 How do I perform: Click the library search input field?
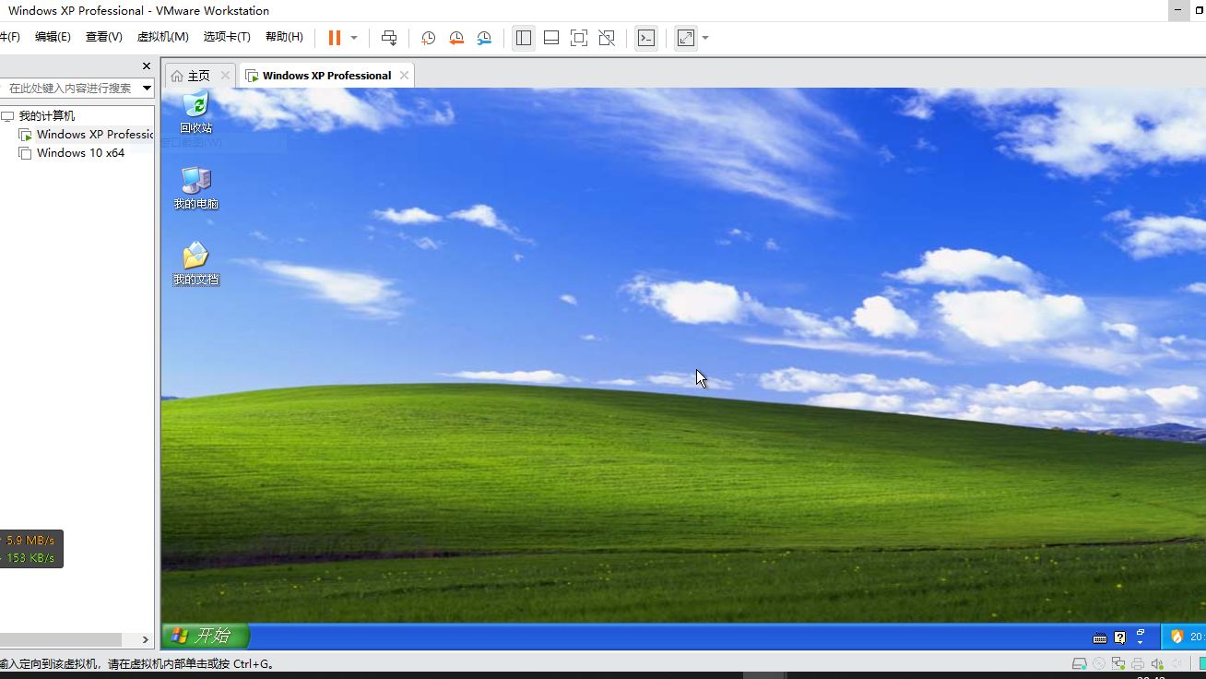tap(70, 88)
